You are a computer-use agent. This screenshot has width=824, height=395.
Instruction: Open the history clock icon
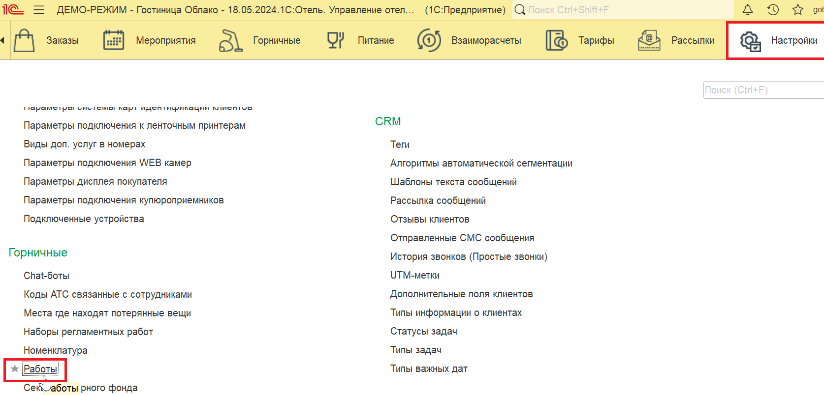(773, 10)
